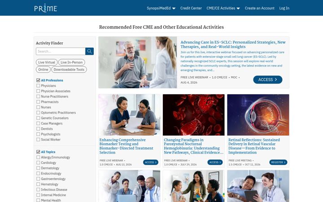Select the Dermatology topic checkbox
Viewport: 323px width, 202px height.
click(x=38, y=168)
